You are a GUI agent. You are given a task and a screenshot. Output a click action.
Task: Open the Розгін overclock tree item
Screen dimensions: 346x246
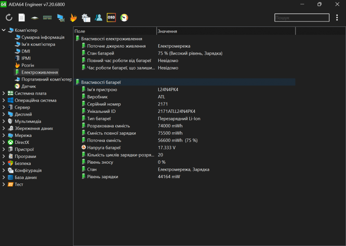pyautogui.click(x=28, y=65)
